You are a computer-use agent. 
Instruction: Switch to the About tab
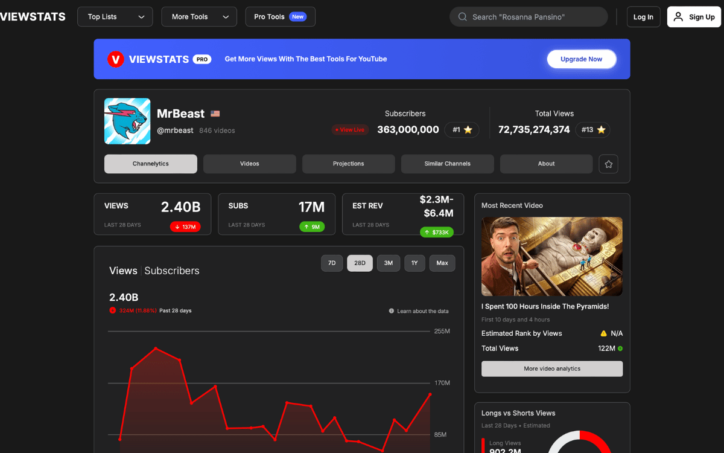pos(547,164)
